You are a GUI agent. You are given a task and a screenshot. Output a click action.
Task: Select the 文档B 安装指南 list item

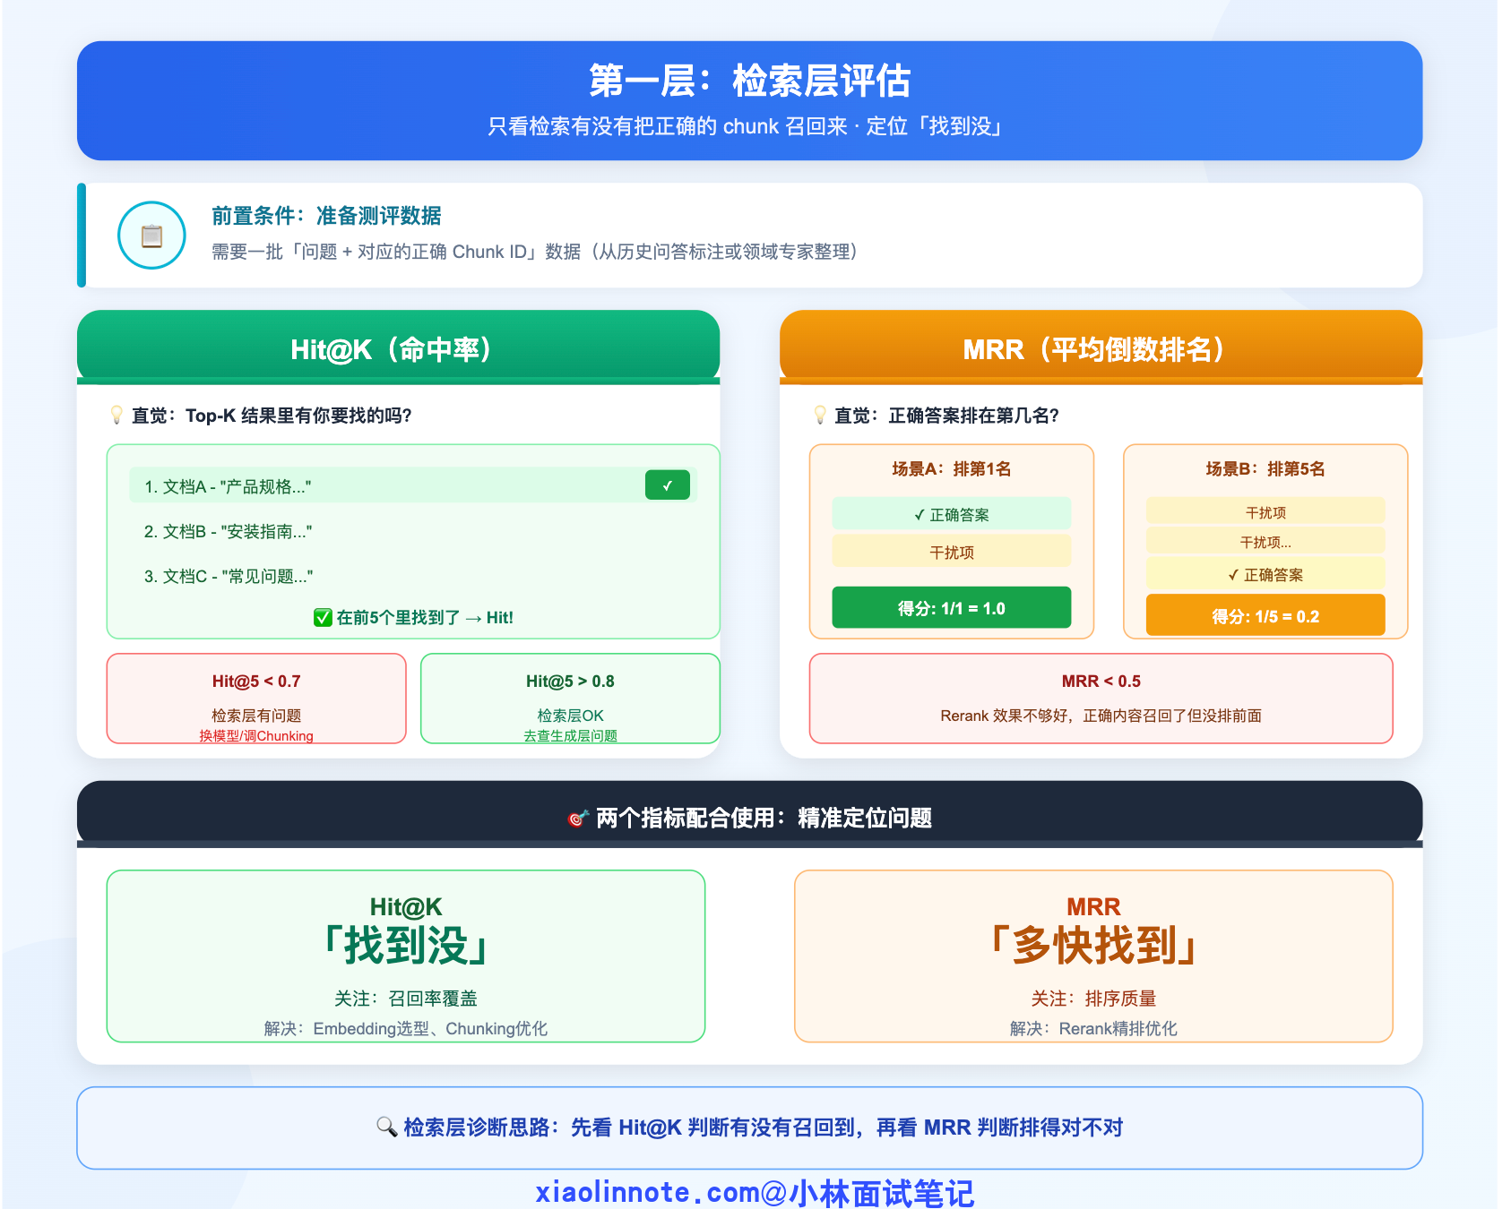pos(229,531)
